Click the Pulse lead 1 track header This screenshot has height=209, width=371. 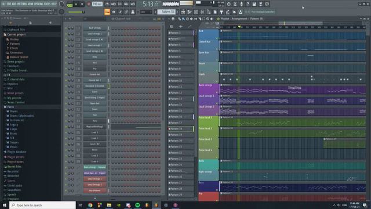coord(209,121)
